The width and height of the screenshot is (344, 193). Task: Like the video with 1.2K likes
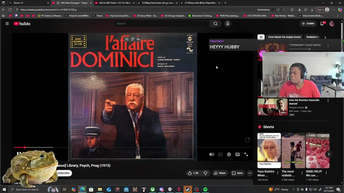tap(193, 173)
